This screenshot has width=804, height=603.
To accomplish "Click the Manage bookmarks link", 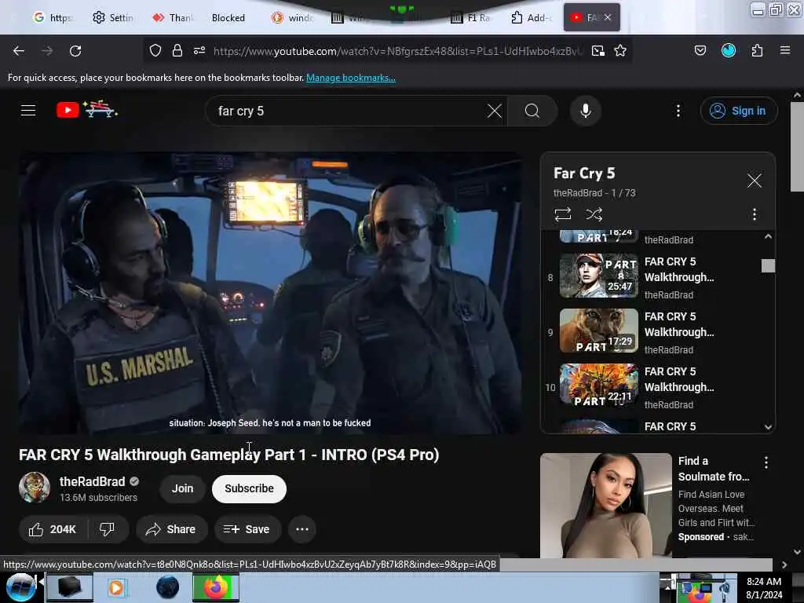I will (351, 78).
